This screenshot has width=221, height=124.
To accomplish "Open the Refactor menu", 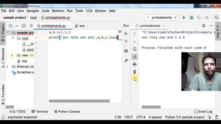I will 58,11.
